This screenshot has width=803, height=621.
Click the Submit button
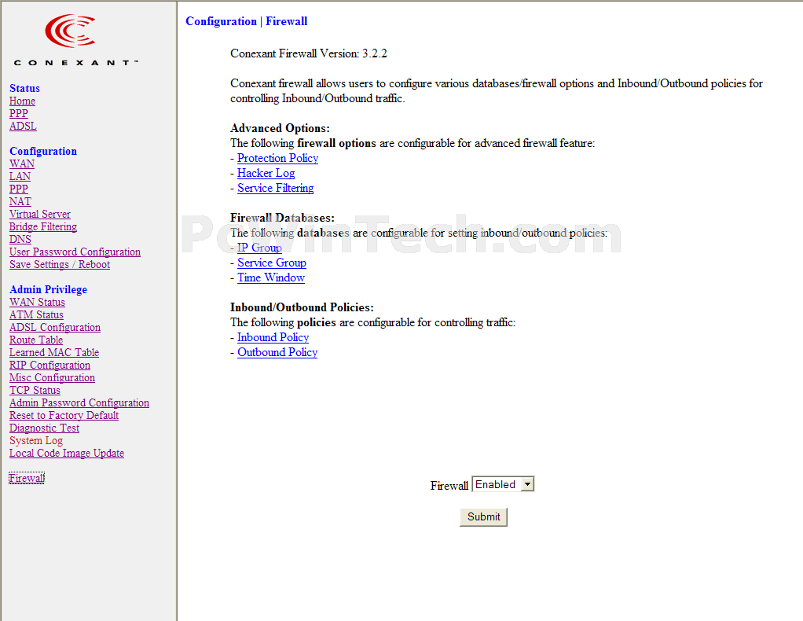tap(483, 516)
